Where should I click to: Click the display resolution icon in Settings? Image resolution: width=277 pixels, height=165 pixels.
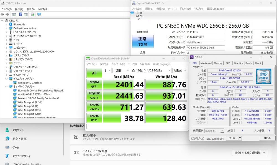point(76,153)
